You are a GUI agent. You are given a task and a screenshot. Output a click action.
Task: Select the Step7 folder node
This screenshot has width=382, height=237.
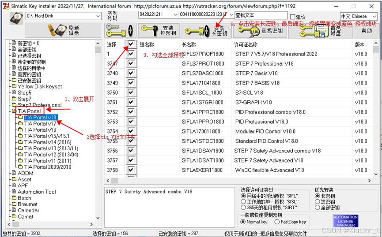(x=24, y=99)
